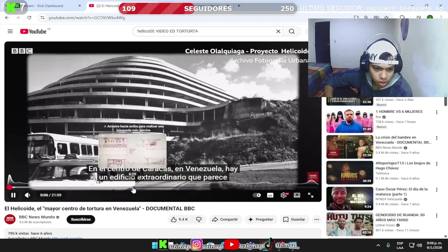Viewport: 448px width, 252px height.
Task: Bookmark this page star icon
Action: pyautogui.click(x=386, y=17)
